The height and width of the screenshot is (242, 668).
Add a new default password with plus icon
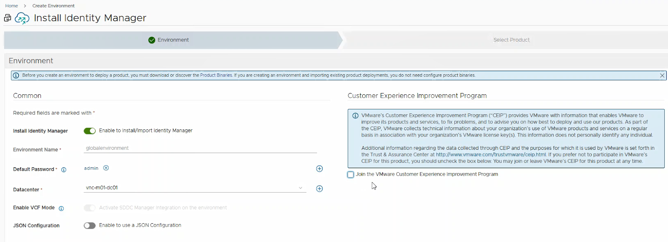[x=319, y=169]
